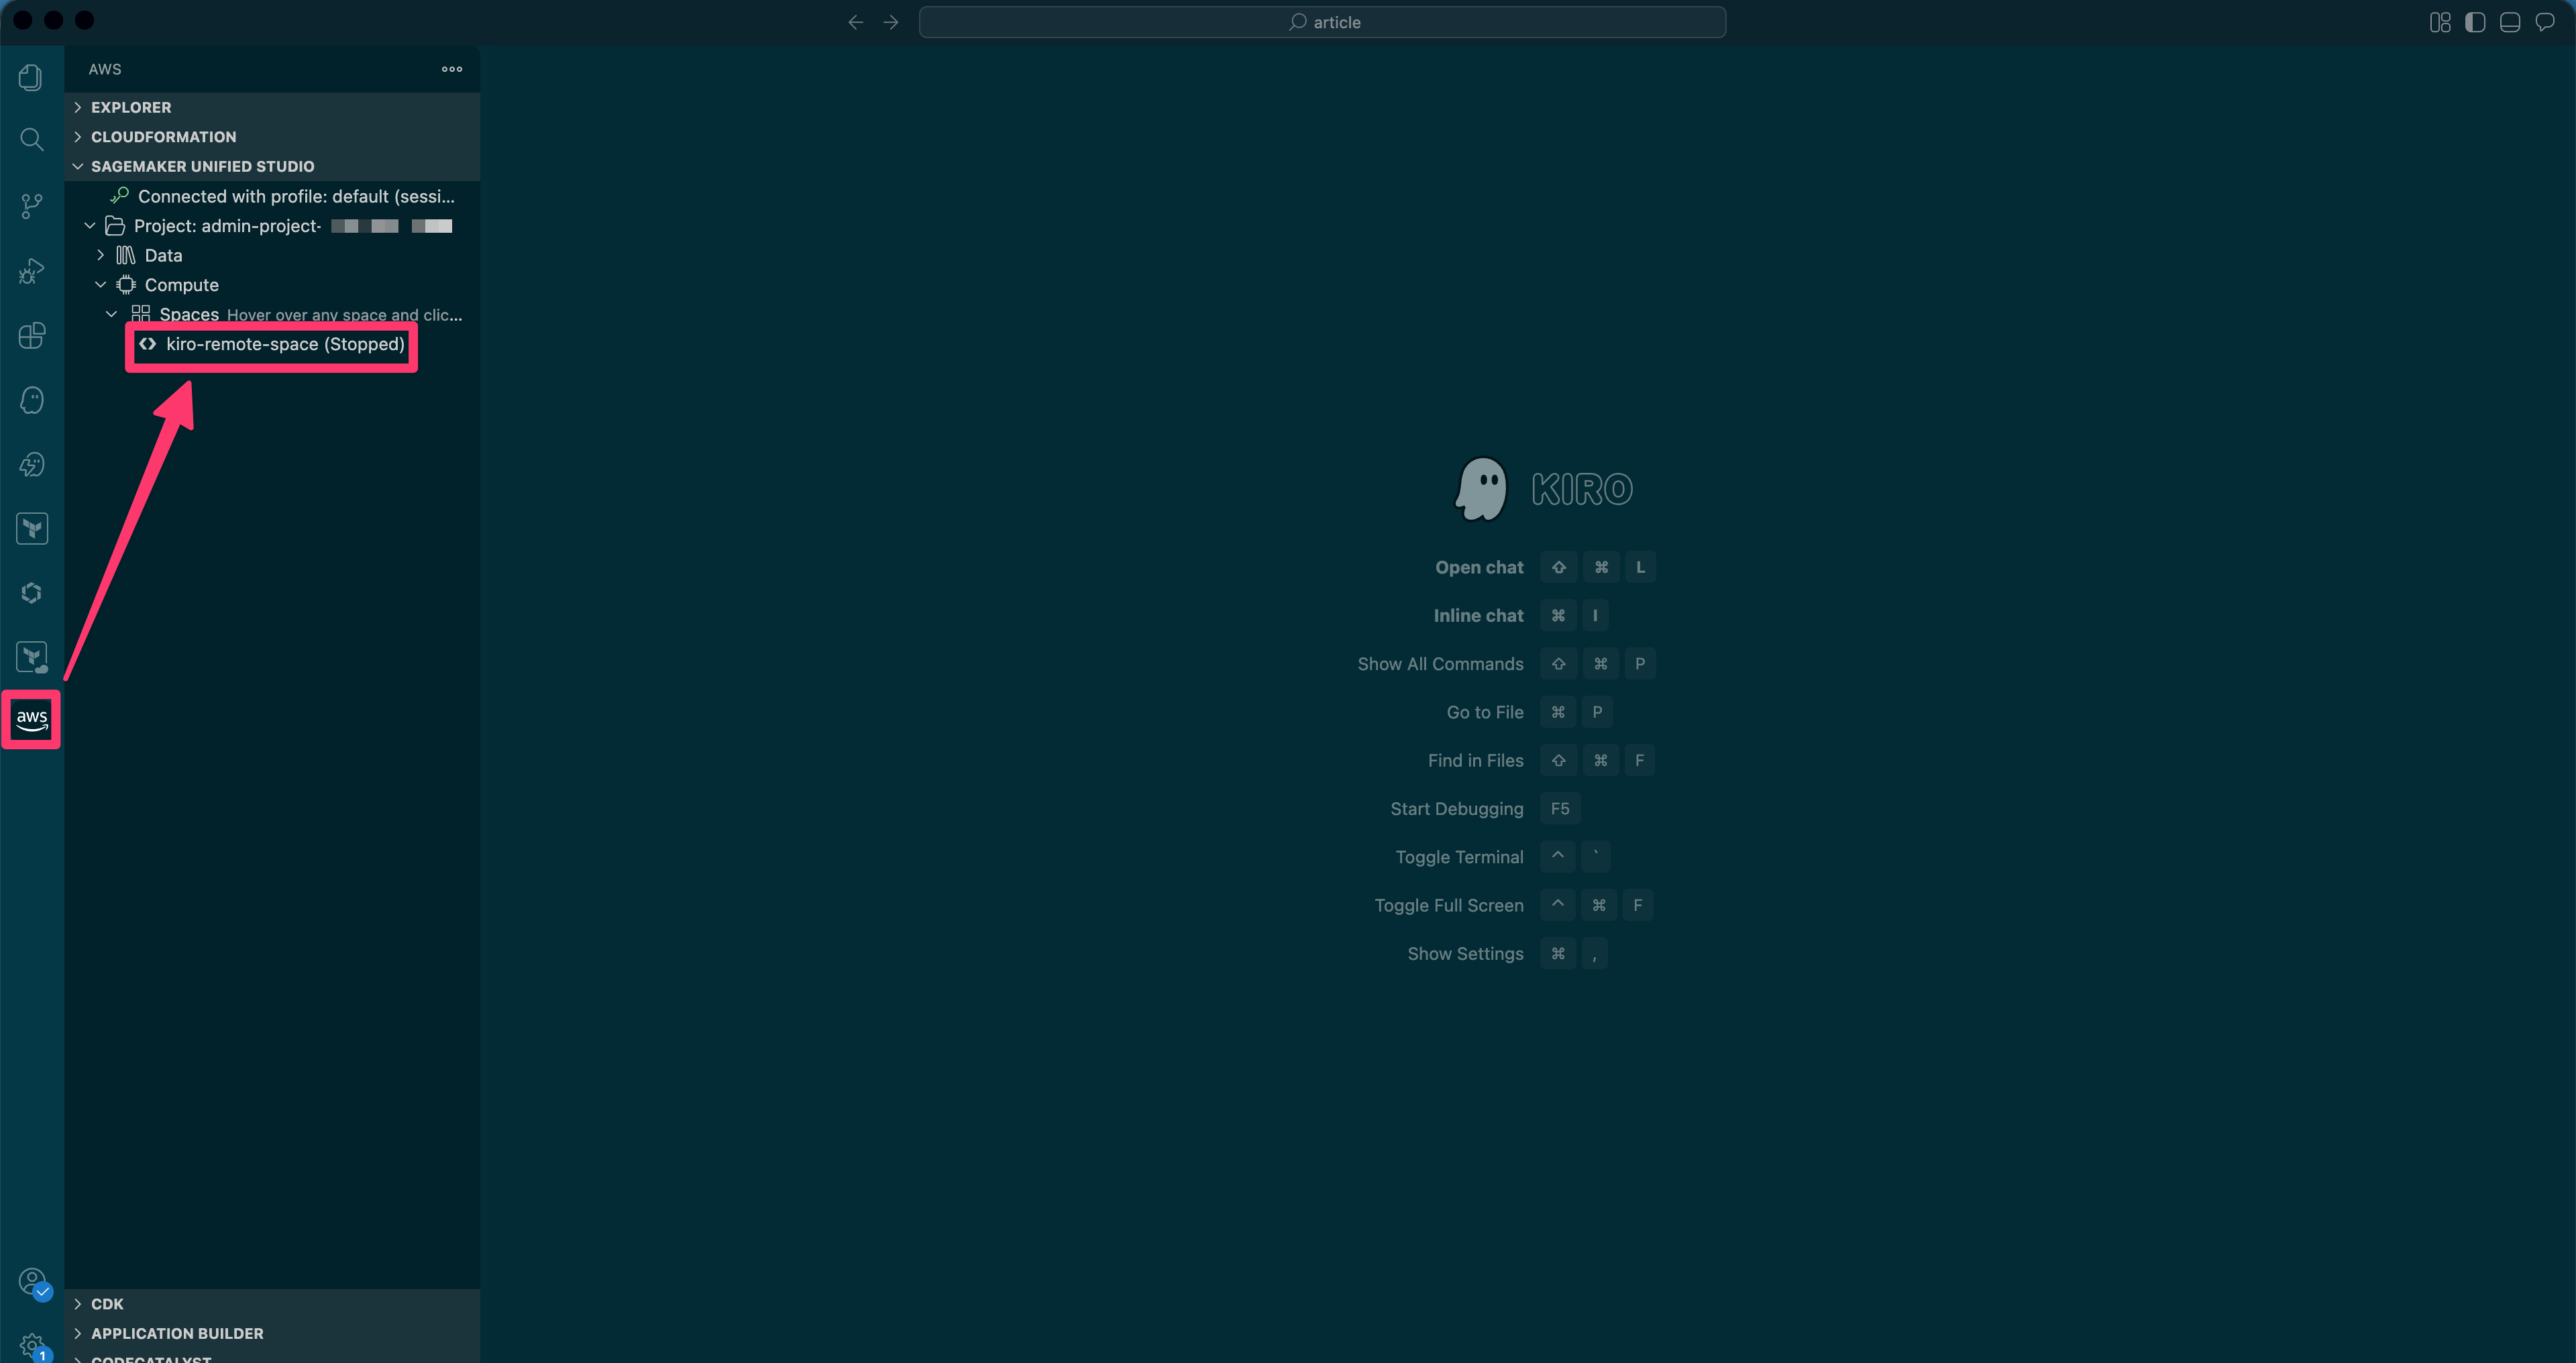Expand the EXPLORER section
Screen dimensions: 2576x1363
click(x=272, y=107)
